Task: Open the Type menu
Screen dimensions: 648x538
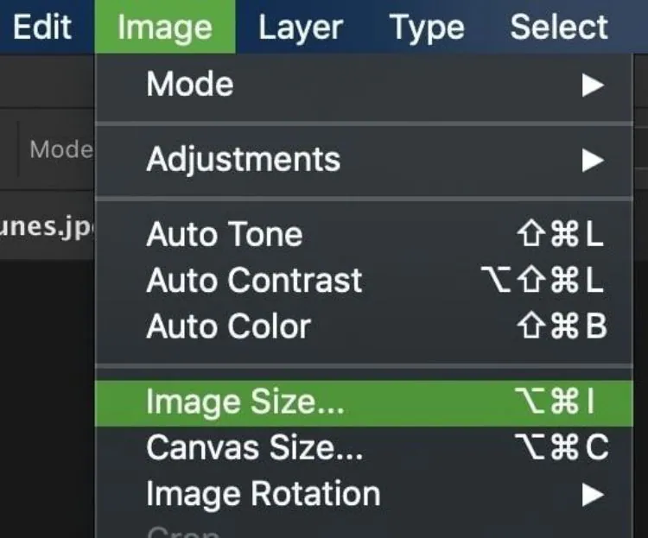Action: (427, 27)
